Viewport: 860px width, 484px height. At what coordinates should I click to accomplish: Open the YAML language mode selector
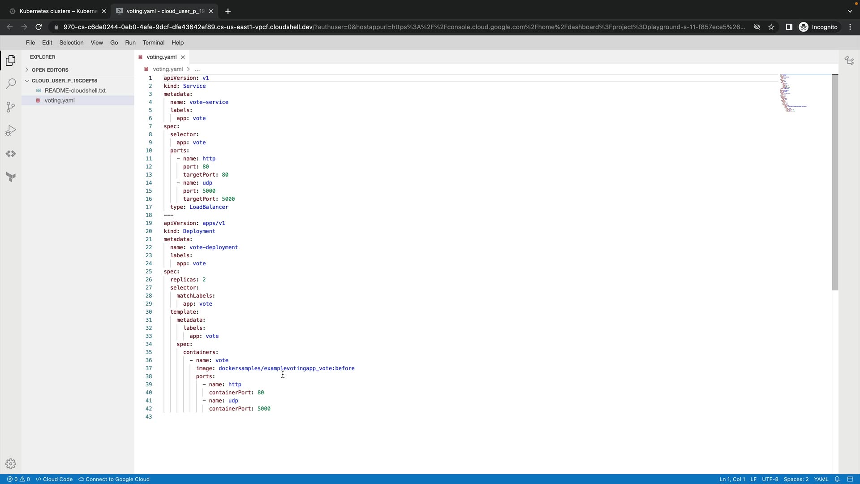(821, 479)
